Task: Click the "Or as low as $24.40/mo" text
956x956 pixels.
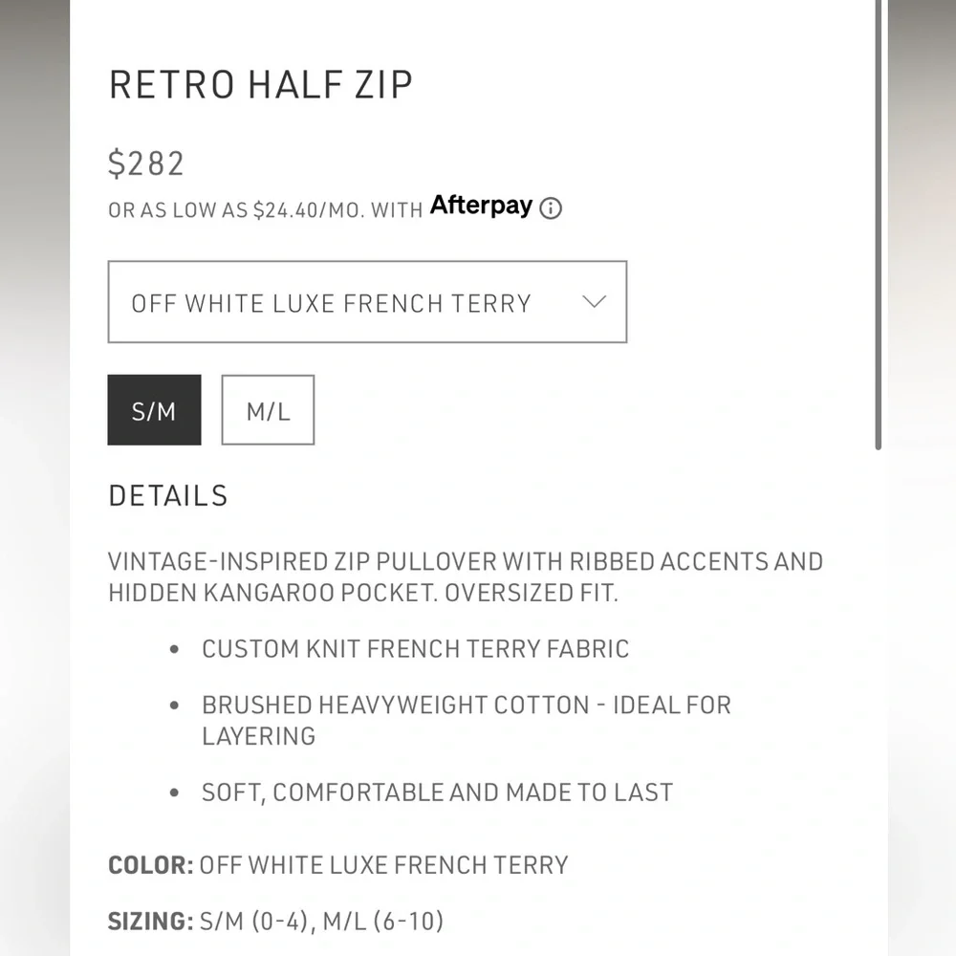Action: (265, 210)
